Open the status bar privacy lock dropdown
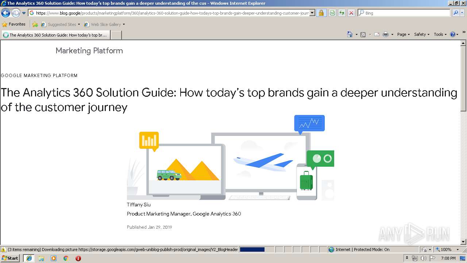This screenshot has width=467, height=263. tap(426, 249)
